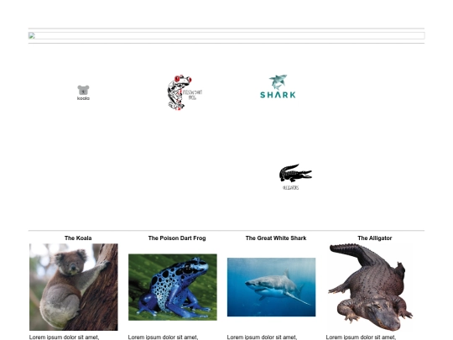
Task: View the alligator photo
Action: 371,287
